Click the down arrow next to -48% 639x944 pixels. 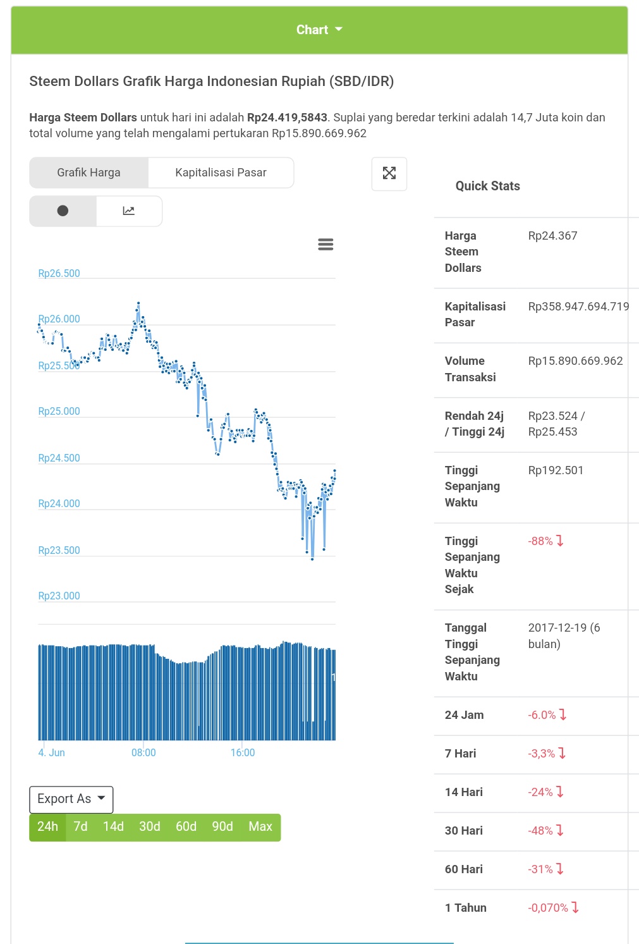560,830
